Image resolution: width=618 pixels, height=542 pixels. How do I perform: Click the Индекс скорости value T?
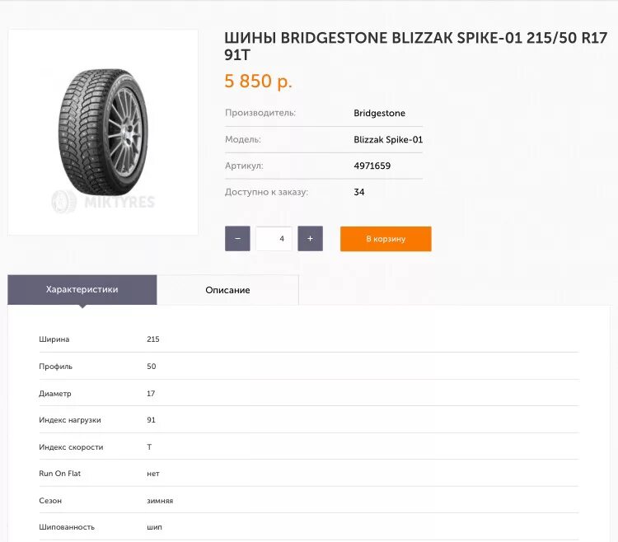(149, 447)
